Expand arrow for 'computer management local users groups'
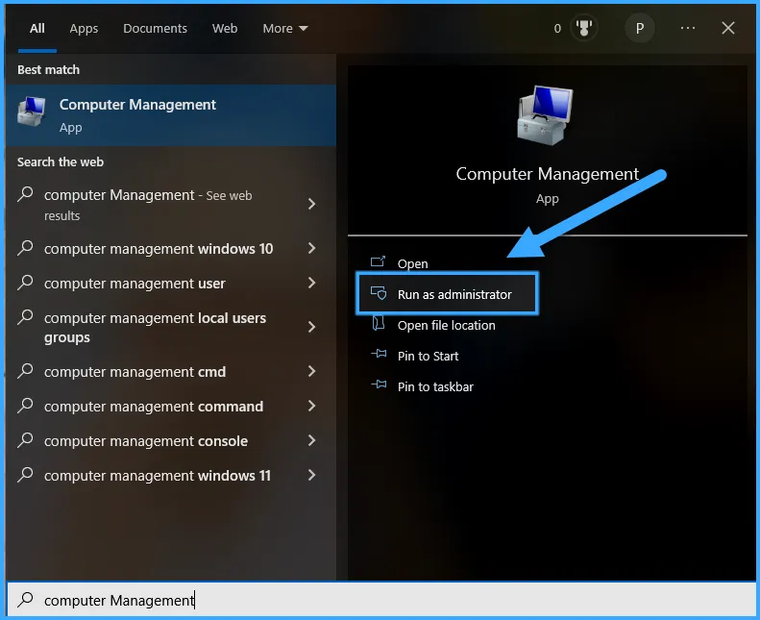The image size is (760, 620). click(x=311, y=327)
